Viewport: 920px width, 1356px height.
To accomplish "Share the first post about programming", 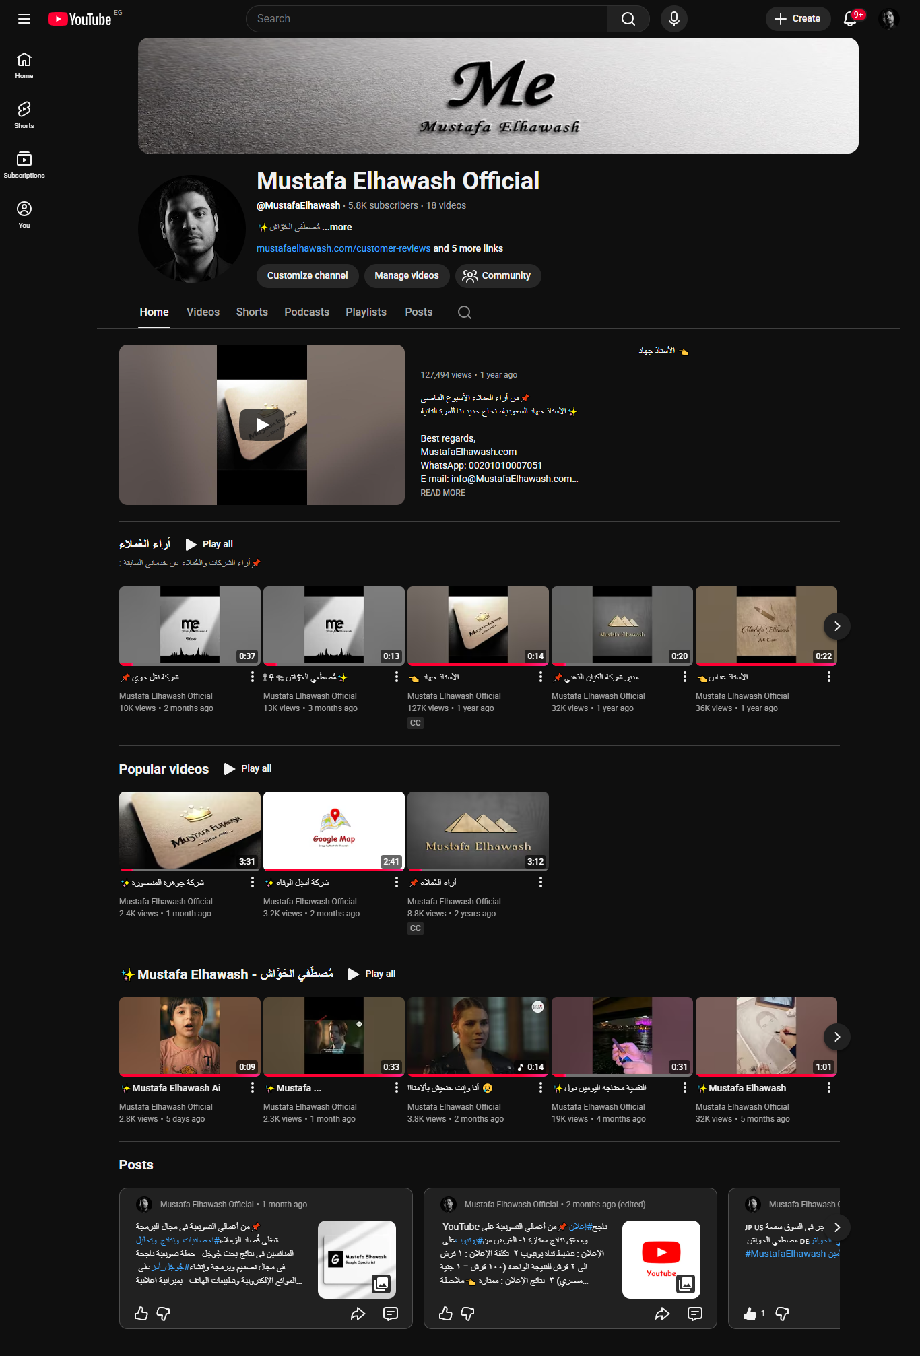I will [358, 1314].
